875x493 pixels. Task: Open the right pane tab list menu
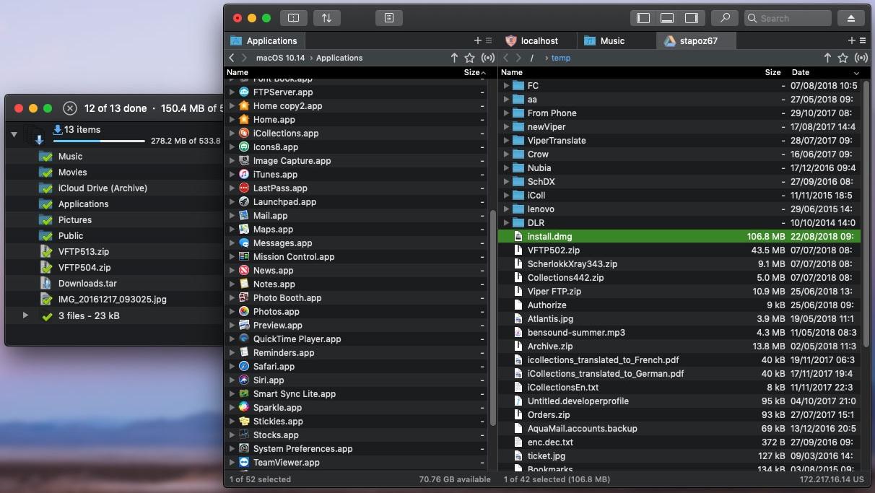click(x=862, y=41)
